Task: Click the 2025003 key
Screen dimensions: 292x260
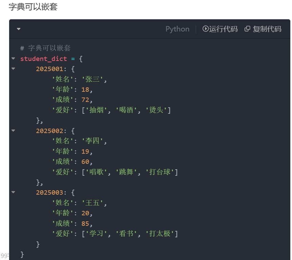Action: (x=50, y=193)
